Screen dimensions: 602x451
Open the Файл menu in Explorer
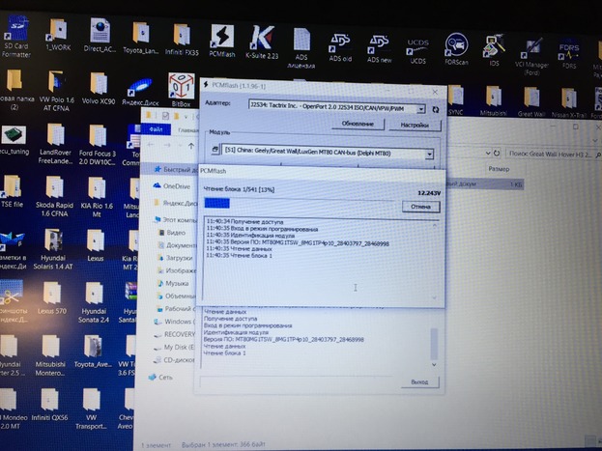pos(156,127)
